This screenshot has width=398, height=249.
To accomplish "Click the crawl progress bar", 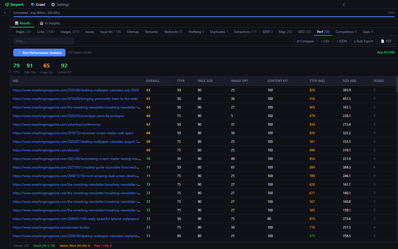I will [204, 17].
